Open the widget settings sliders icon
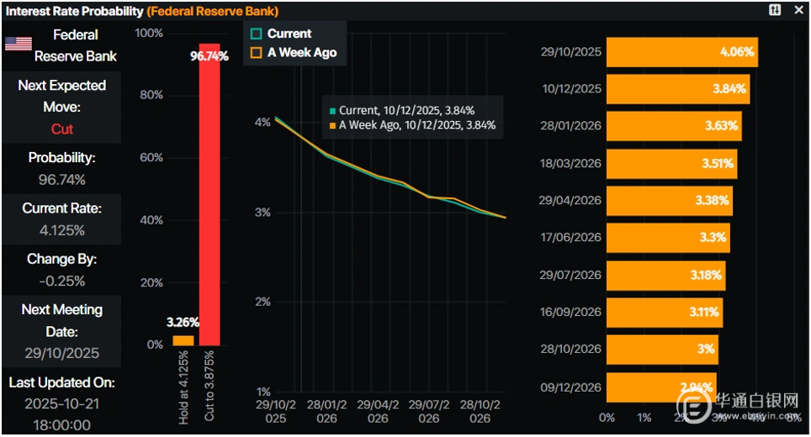This screenshot has width=811, height=437. tap(775, 10)
